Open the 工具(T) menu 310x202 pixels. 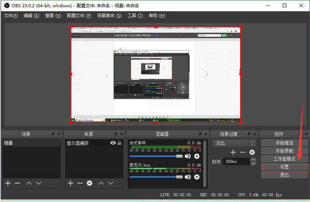click(x=135, y=16)
